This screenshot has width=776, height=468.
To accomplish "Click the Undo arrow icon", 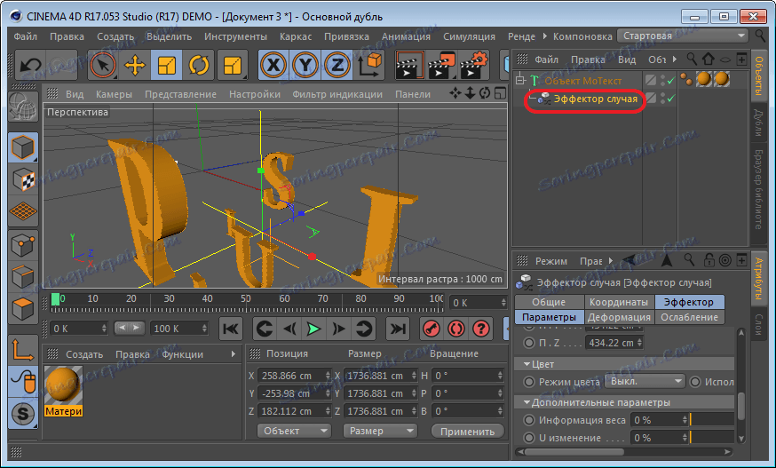I will tap(29, 65).
